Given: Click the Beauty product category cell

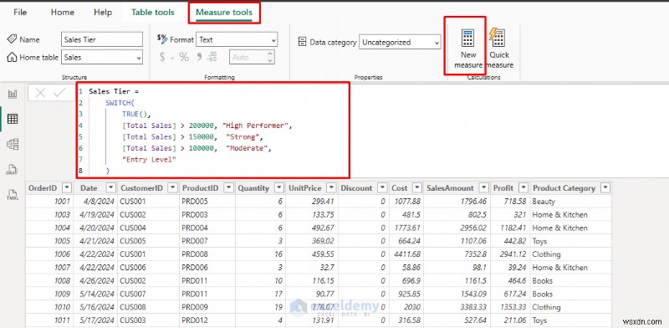Looking at the screenshot, I should click(x=571, y=201).
